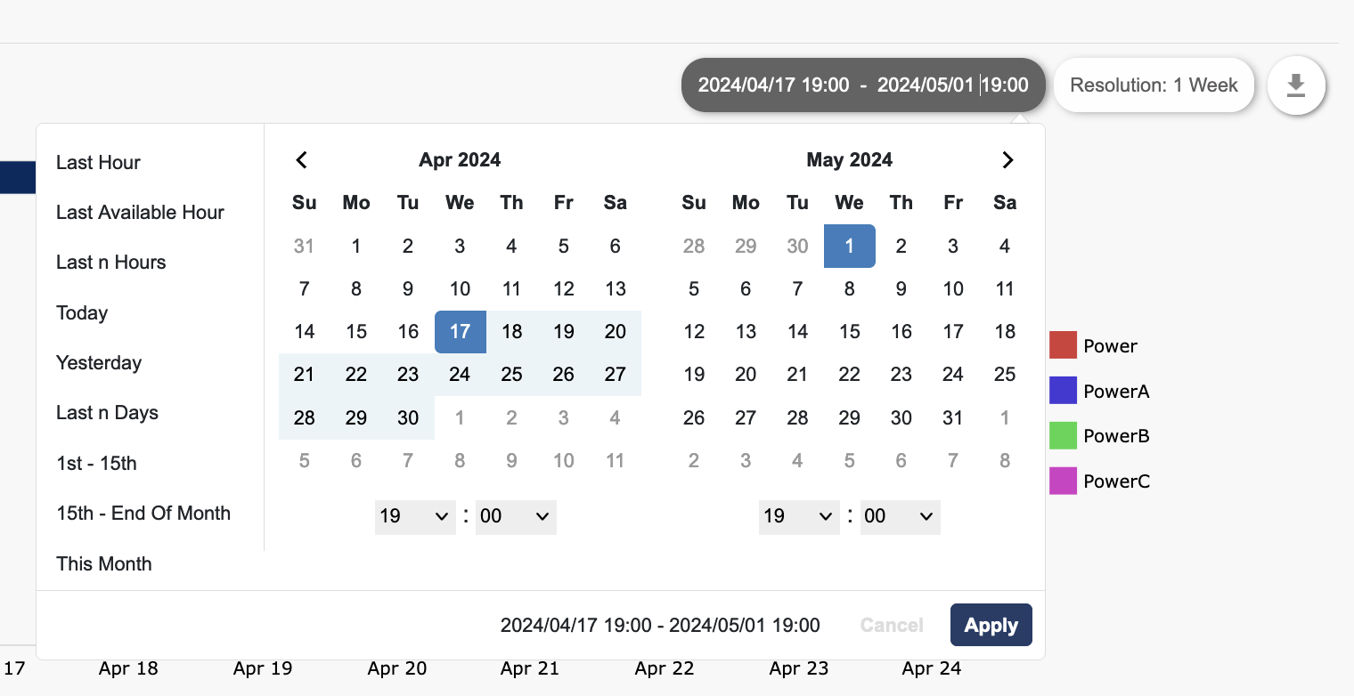Screen dimensions: 1354x696
Task: Click the green PowerB legend swatch
Action: coord(1063,436)
